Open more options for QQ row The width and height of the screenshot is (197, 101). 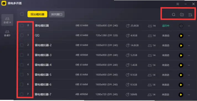[x=189, y=36]
